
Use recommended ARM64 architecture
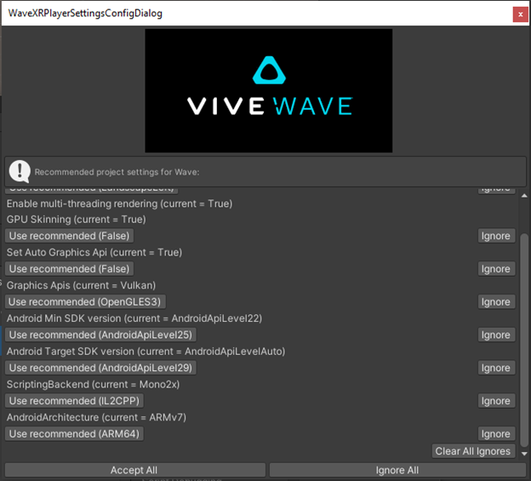(75, 434)
